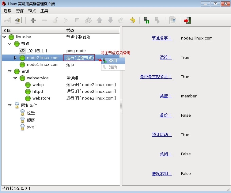Expand the node2.linux.com tree node
This screenshot has width=231, height=193.
[15, 58]
